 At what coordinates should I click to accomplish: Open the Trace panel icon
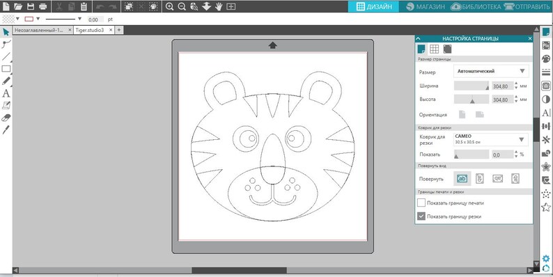(x=546, y=86)
